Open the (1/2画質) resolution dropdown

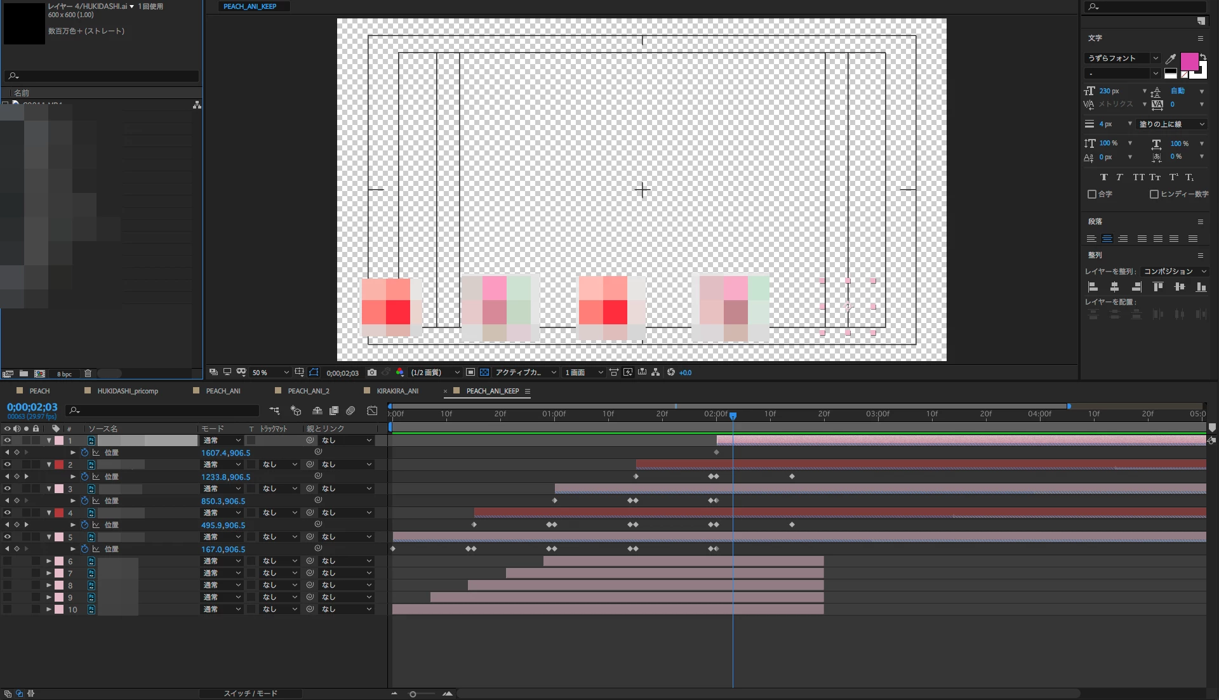point(436,373)
